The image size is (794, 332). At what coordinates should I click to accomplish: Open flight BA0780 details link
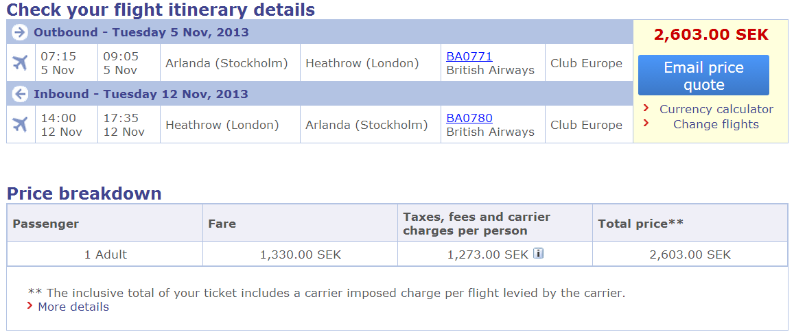tap(469, 118)
